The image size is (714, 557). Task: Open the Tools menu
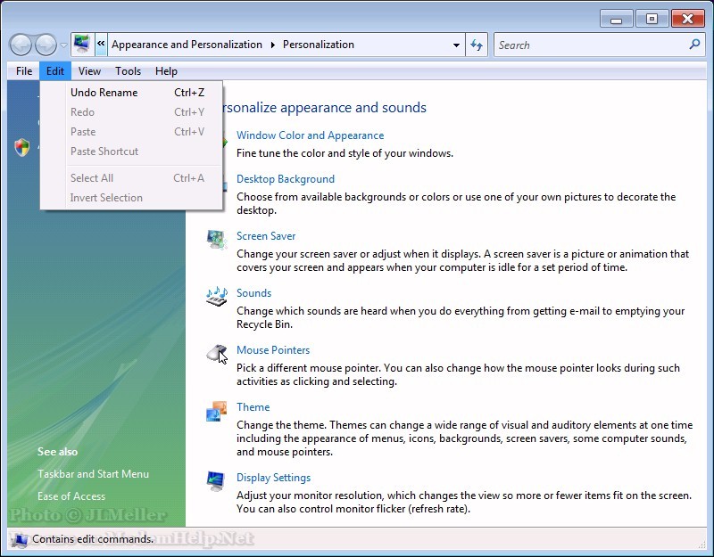point(128,71)
